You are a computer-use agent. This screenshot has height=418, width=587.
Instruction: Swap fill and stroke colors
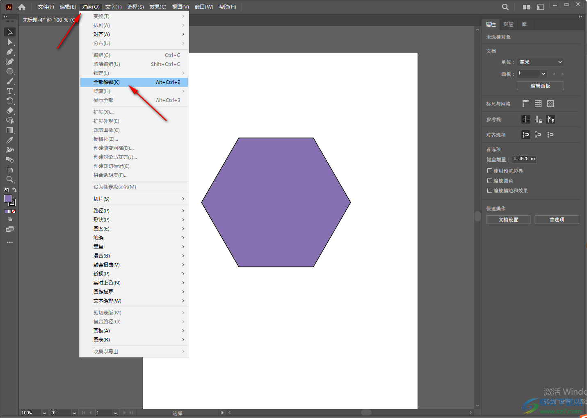coord(14,190)
